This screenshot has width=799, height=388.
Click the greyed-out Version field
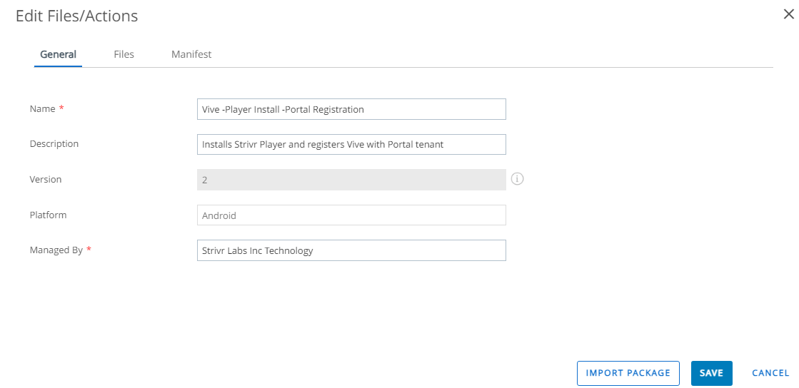tap(351, 180)
